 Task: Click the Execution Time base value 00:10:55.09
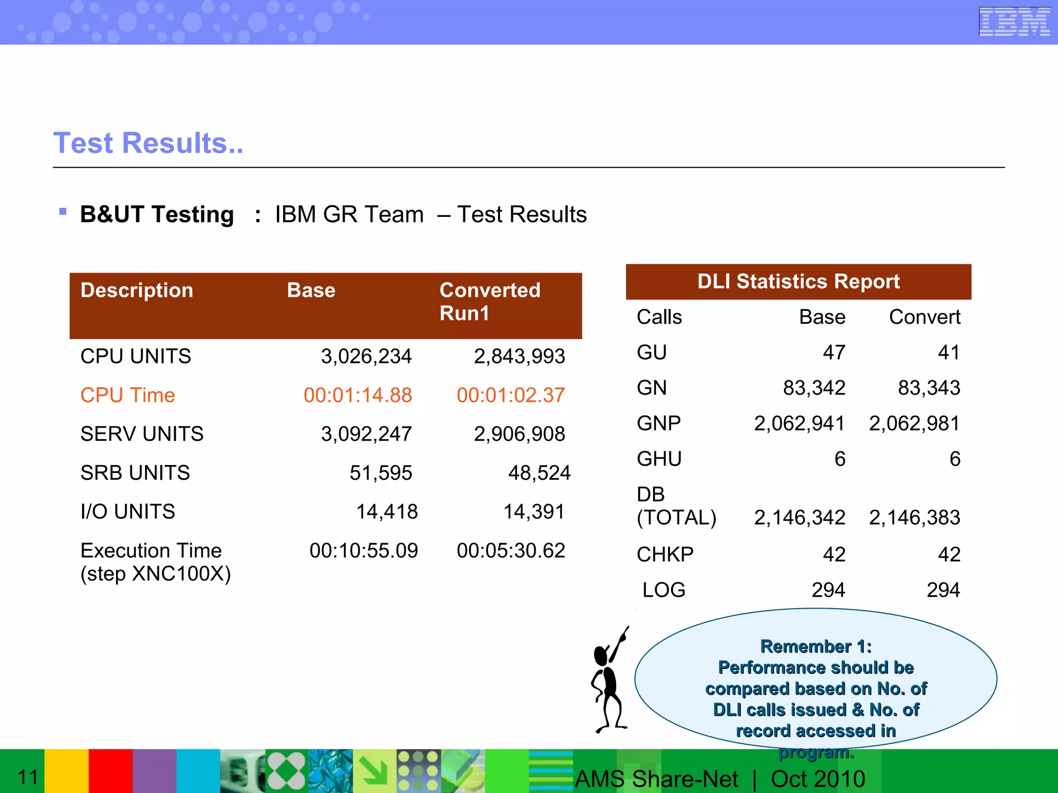[363, 551]
